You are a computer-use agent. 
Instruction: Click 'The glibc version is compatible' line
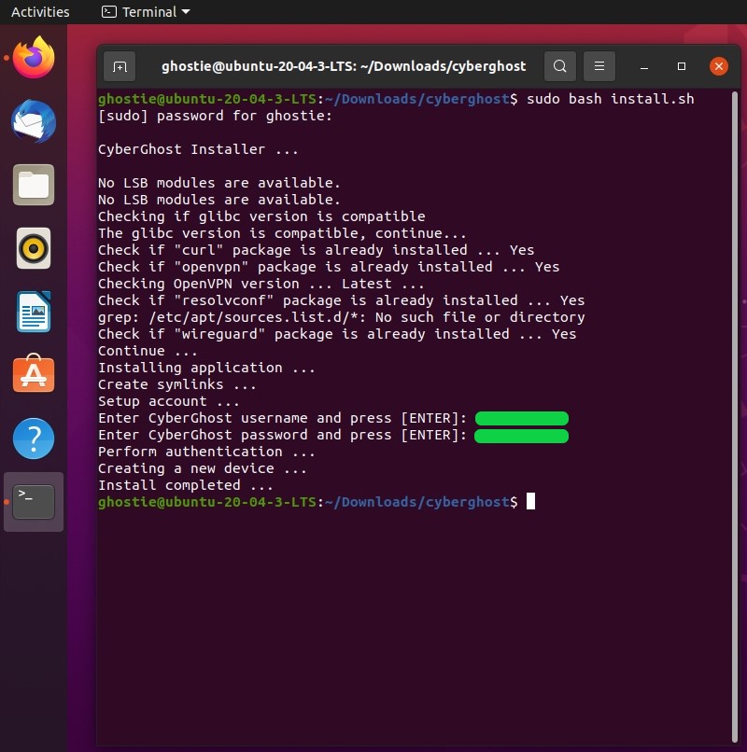(x=282, y=233)
